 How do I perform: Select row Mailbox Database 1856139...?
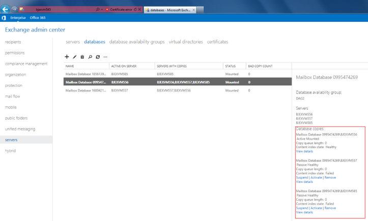(178, 74)
